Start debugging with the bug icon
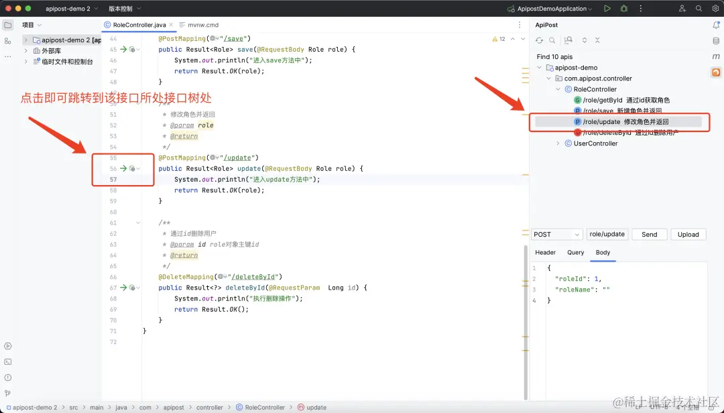This screenshot has height=413, width=724. pos(624,8)
